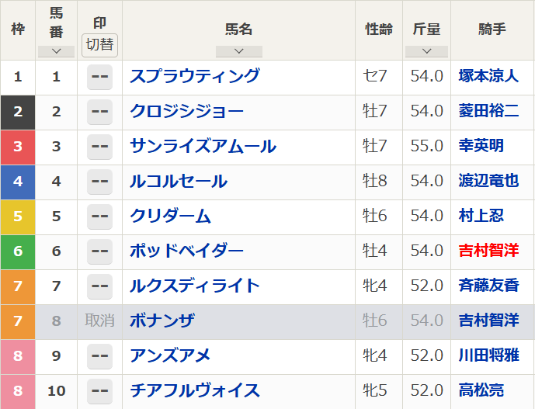The height and width of the screenshot is (409, 535).
Task: Set mark for スプラウティング row
Action: [99, 77]
